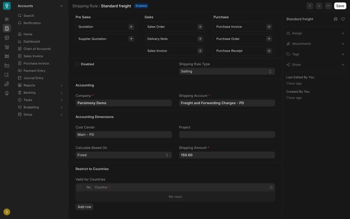The image size is (350, 219).
Task: Open the sliders settings icon in the rail
Action: pos(7,19)
